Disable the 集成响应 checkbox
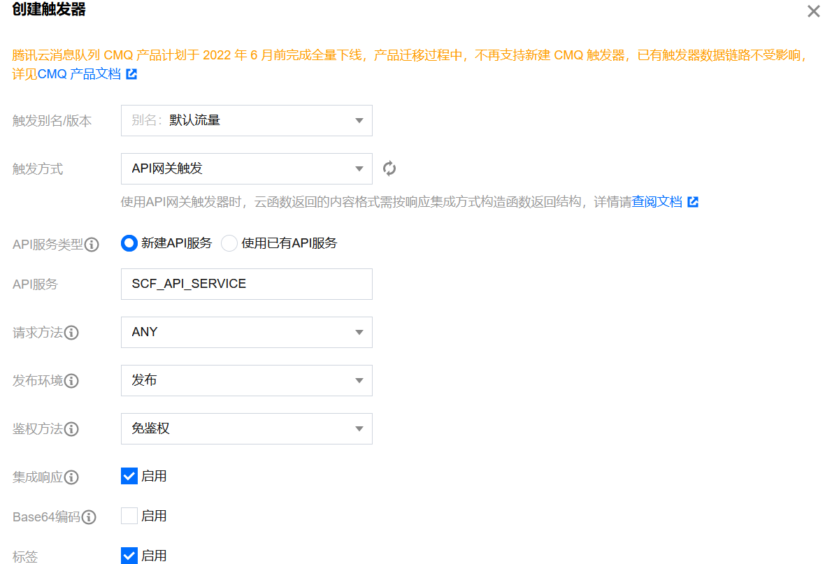 (x=129, y=476)
